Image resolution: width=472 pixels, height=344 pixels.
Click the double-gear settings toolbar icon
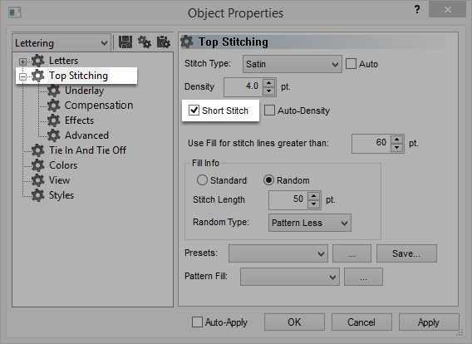145,42
